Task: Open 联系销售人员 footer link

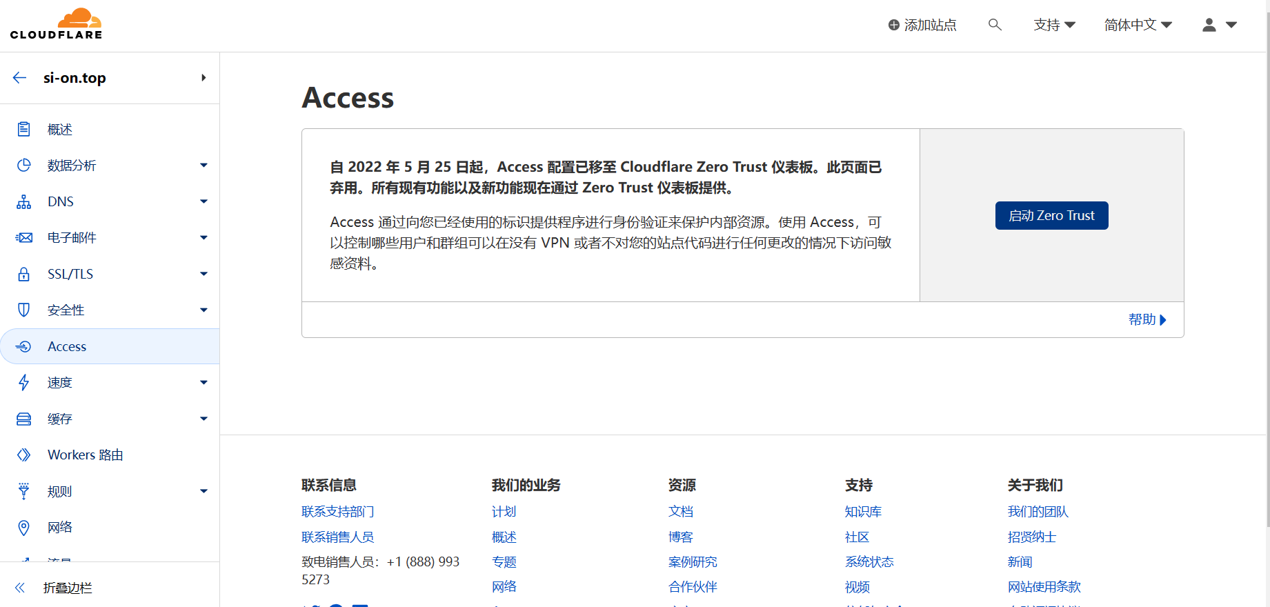Action: coord(338,537)
